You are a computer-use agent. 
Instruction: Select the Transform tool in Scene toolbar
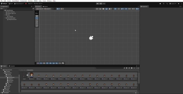click(37, 26)
